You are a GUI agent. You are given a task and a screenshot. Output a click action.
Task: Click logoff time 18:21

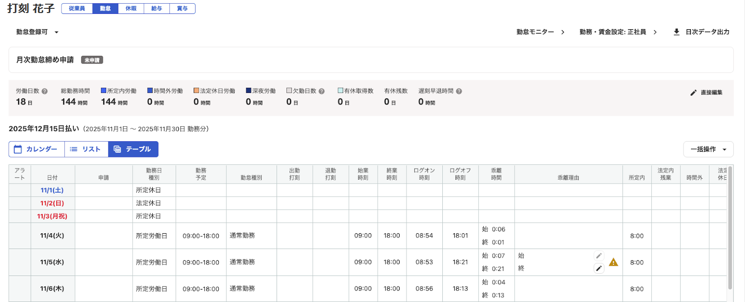point(460,262)
